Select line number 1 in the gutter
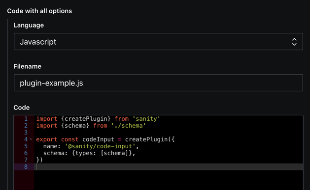Image resolution: width=310 pixels, height=190 pixels. coord(26,119)
